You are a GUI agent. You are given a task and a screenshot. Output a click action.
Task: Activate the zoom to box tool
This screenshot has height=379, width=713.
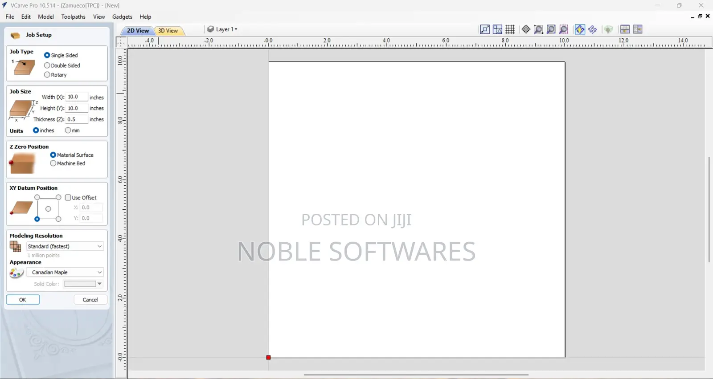point(538,29)
